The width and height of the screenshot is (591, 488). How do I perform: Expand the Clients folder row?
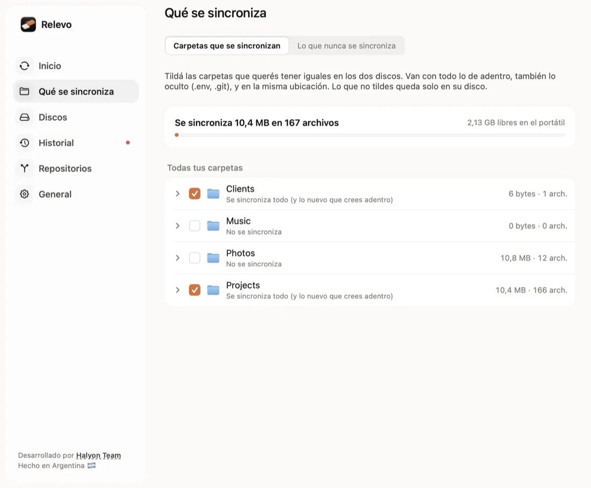pyautogui.click(x=177, y=194)
